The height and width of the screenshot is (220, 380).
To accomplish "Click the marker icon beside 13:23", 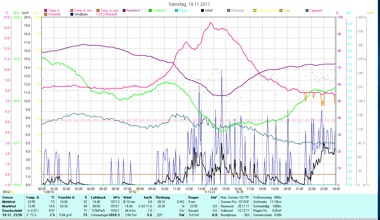I will (205, 192).
